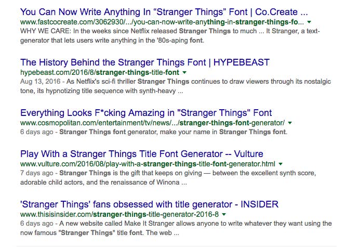Click the Cosmopolitan '6 days ago' snippet
Viewport: 359px width, 247px height.
pos(154,132)
